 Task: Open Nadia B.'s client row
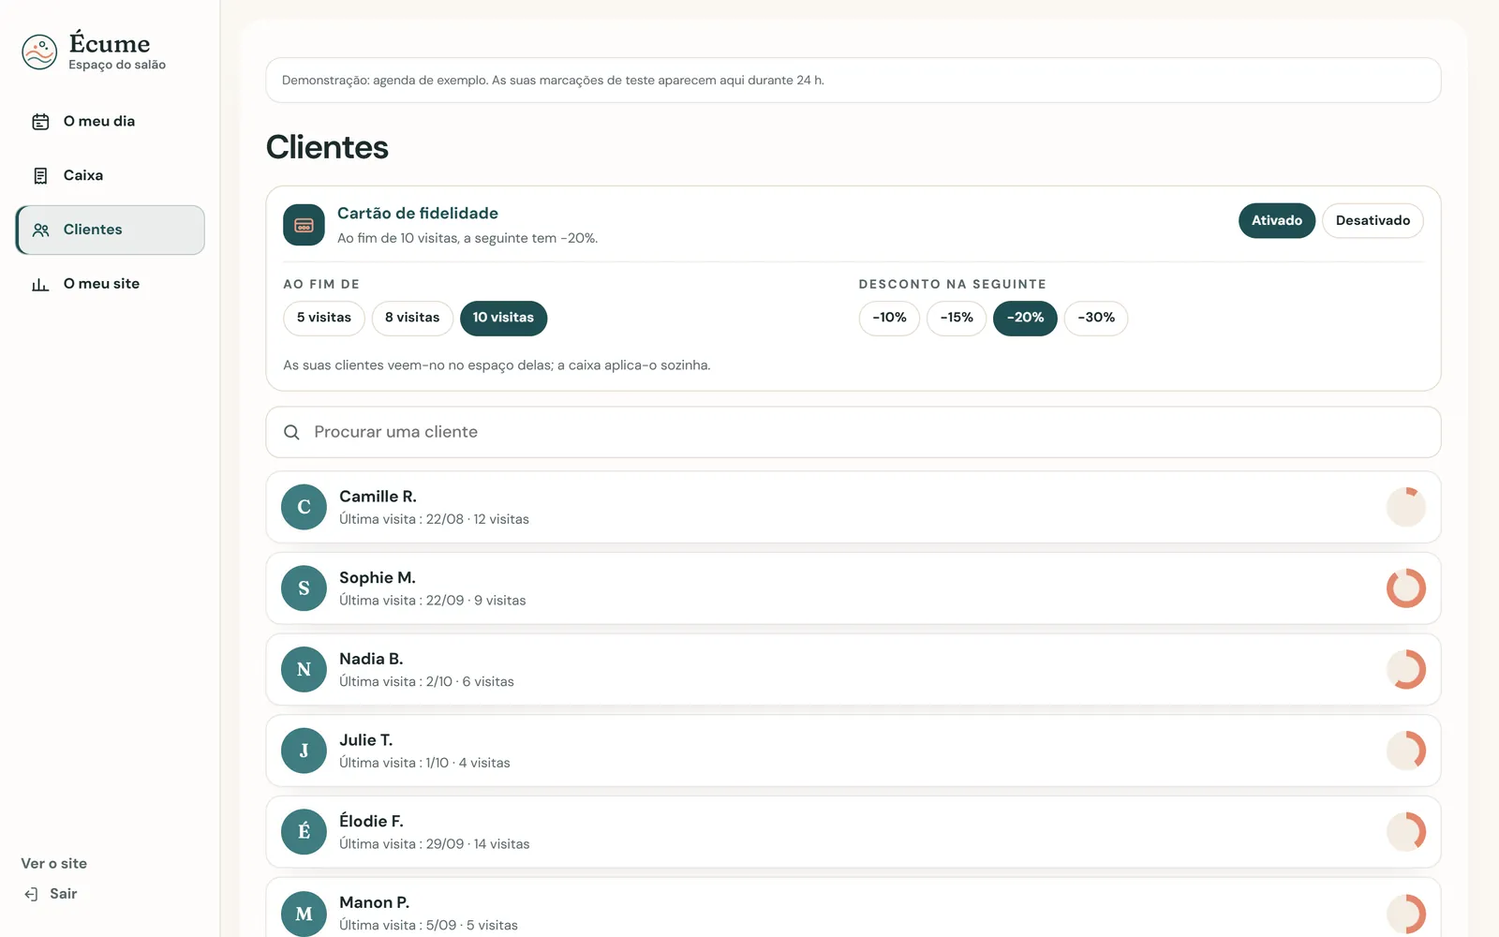coord(853,670)
